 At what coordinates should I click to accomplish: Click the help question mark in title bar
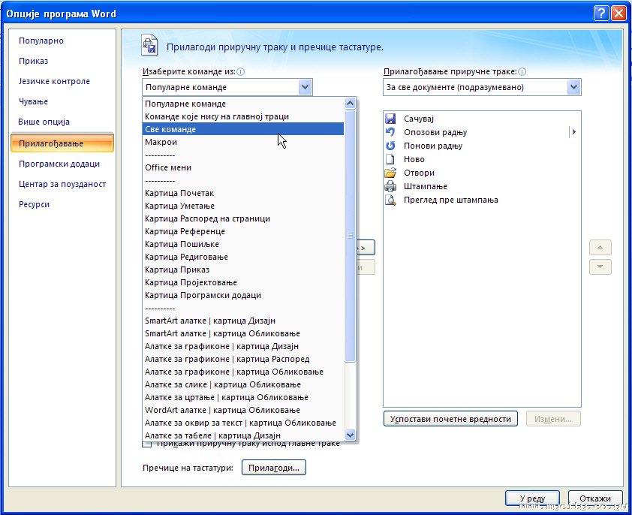pos(601,14)
